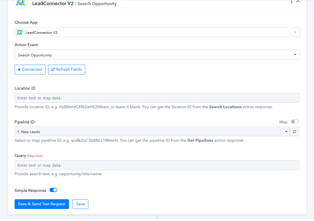Open the Choose App dropdown
This screenshot has width=314, height=221.
pos(157,32)
